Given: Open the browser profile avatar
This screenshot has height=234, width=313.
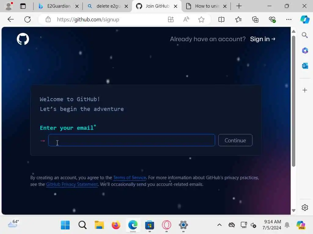Looking at the screenshot, I should tap(9, 6).
